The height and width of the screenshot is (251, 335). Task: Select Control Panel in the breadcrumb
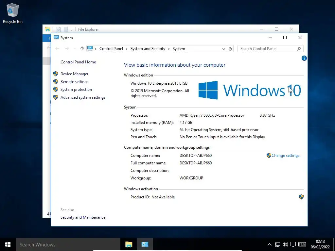point(111,49)
